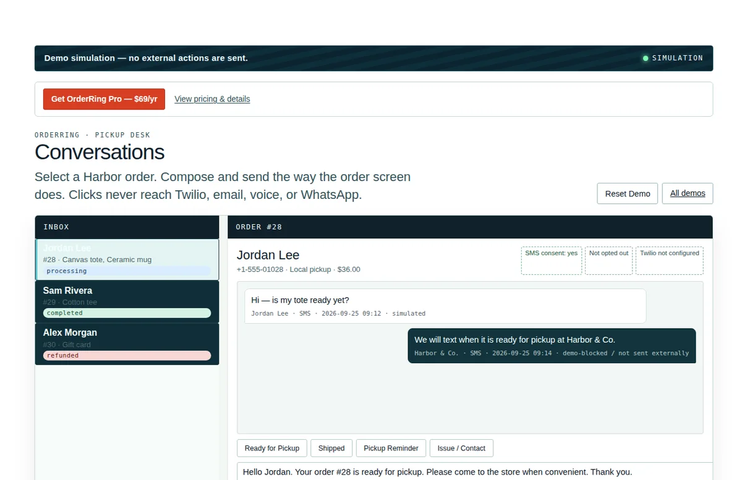The height and width of the screenshot is (480, 742).
Task: Click the refunded status badge
Action: tap(127, 355)
